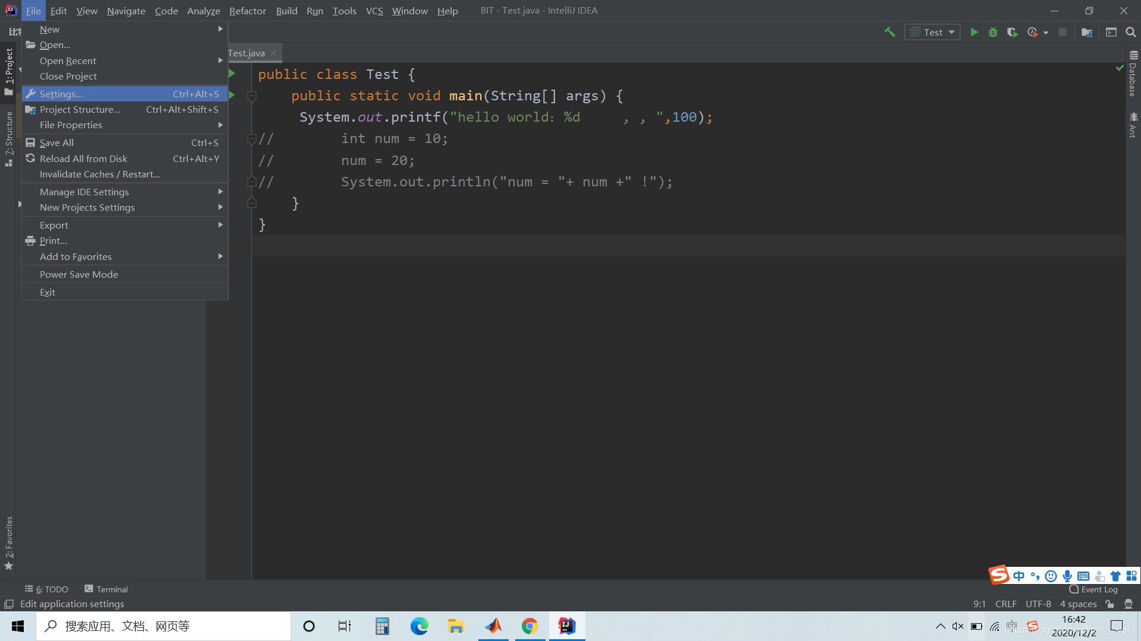Click the green Run button
1141x641 pixels.
point(974,32)
